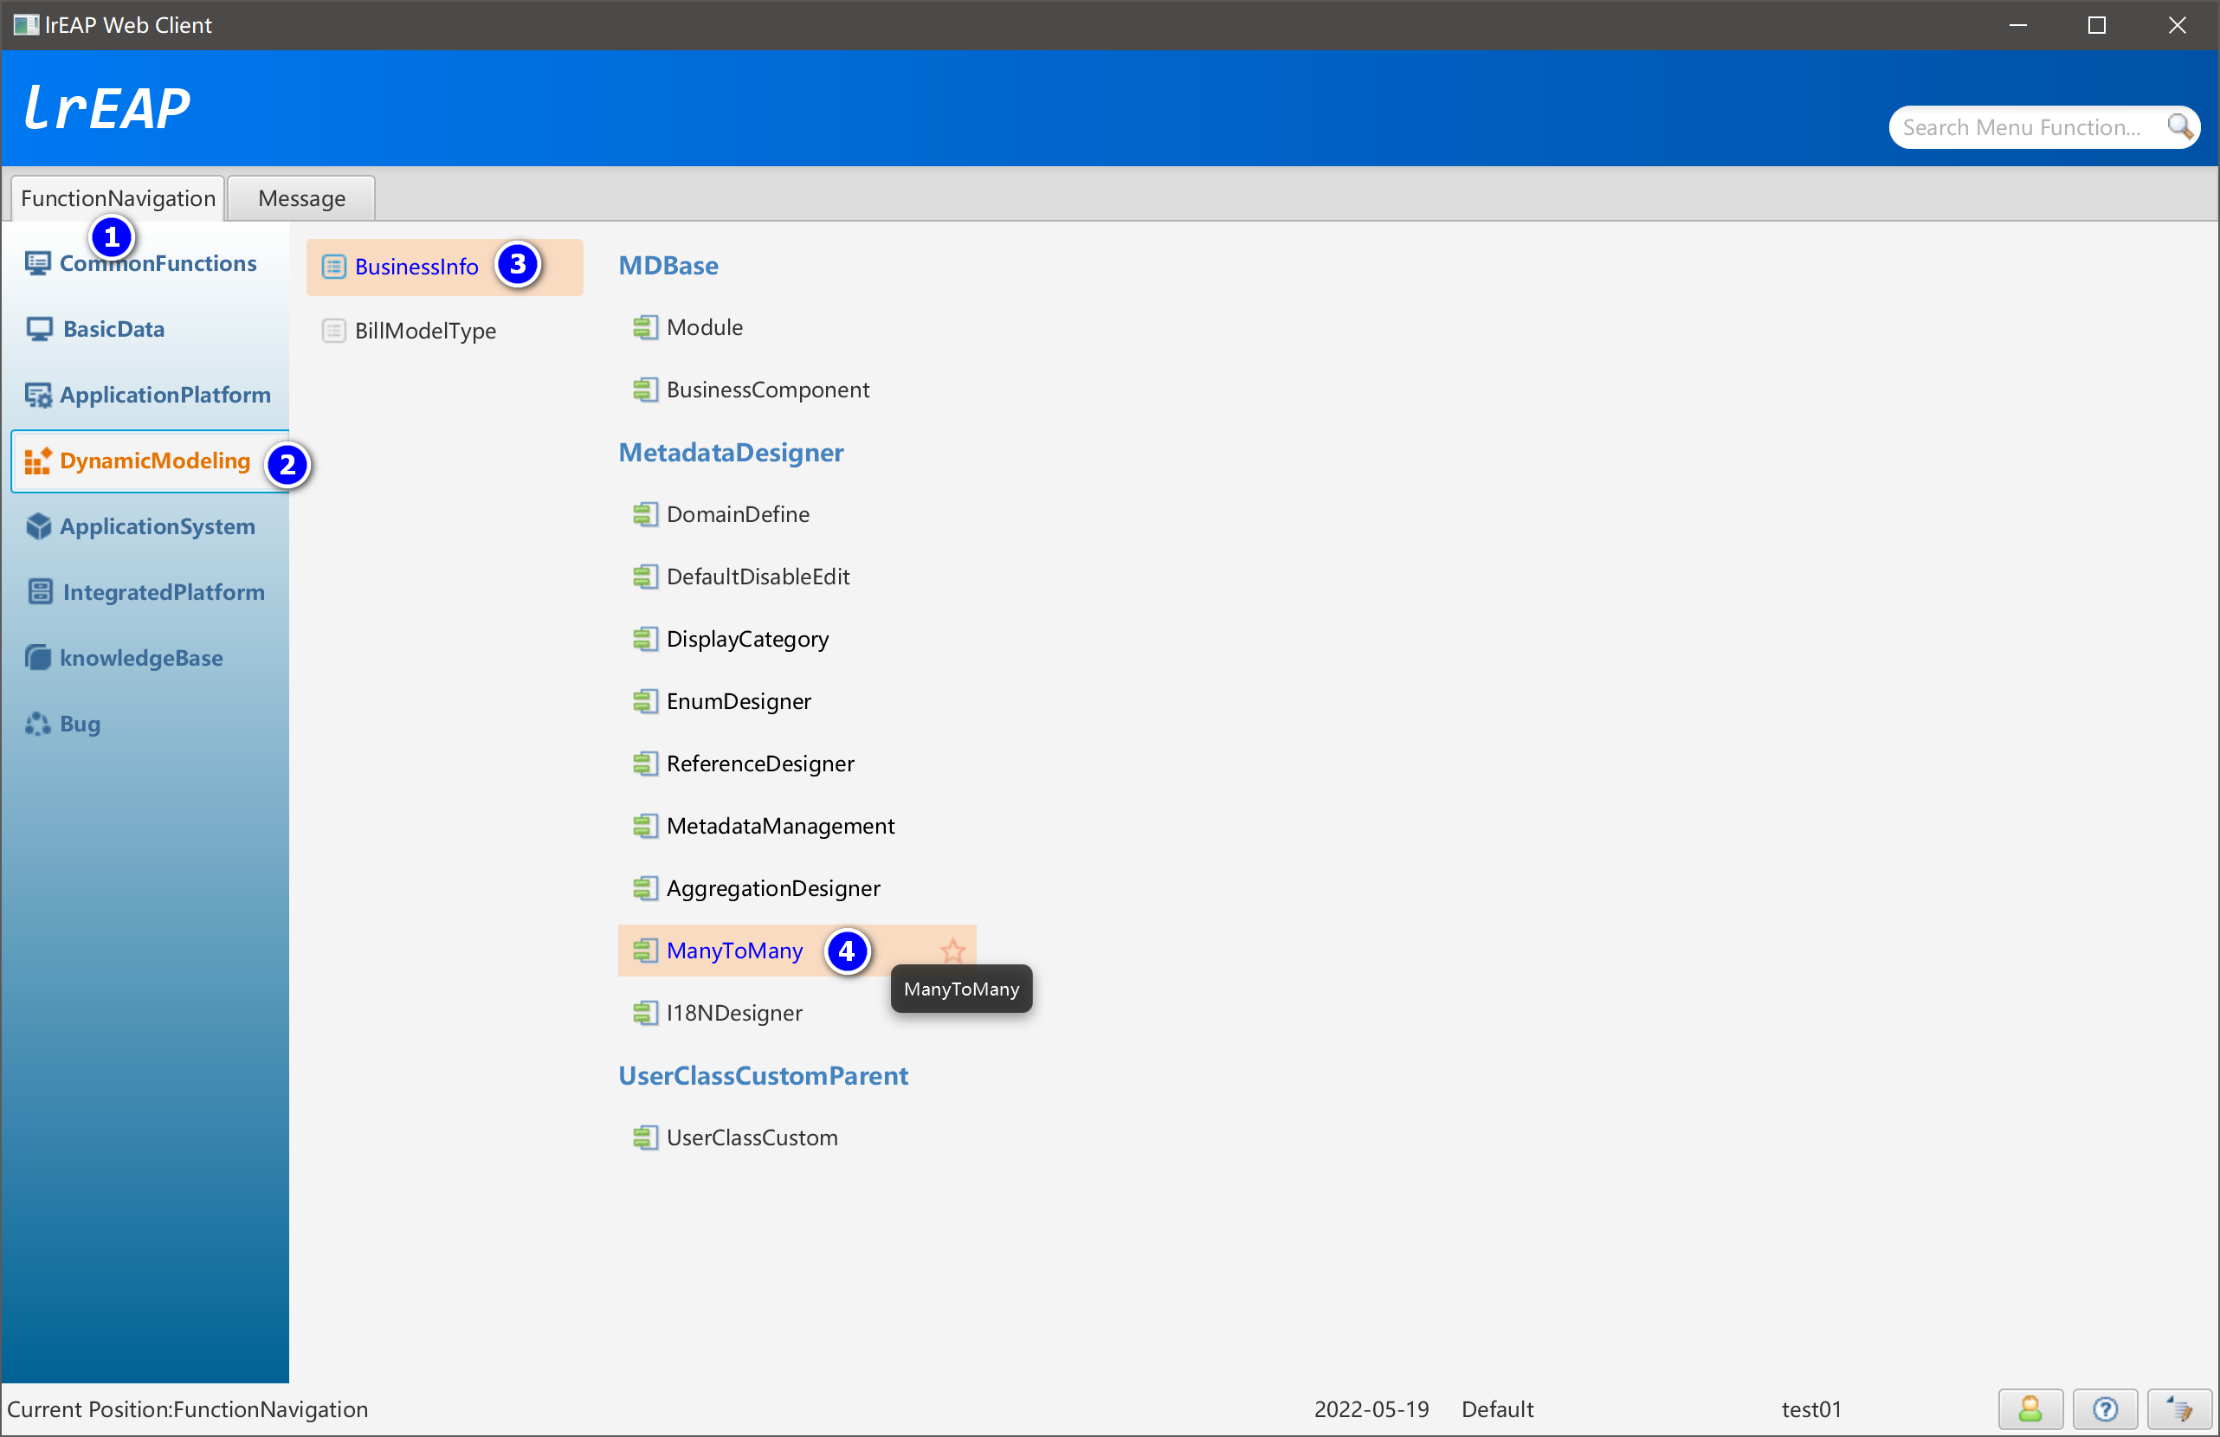Viewport: 2220px width, 1437px height.
Task: Switch to the FunctionNavigation tab
Action: [x=118, y=198]
